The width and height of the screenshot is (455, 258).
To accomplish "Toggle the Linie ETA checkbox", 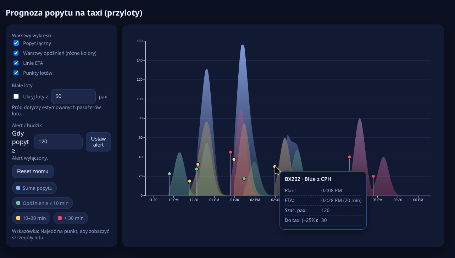I will coord(16,63).
